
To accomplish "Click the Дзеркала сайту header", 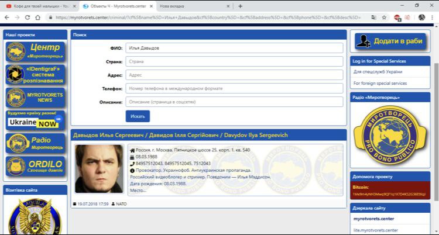I will pyautogui.click(x=390, y=208).
